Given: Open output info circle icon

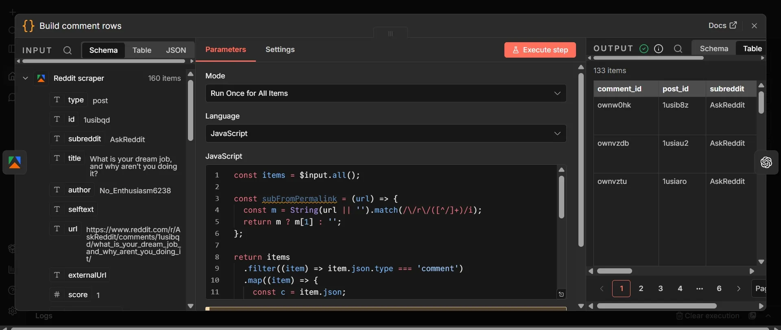Looking at the screenshot, I should [x=659, y=49].
